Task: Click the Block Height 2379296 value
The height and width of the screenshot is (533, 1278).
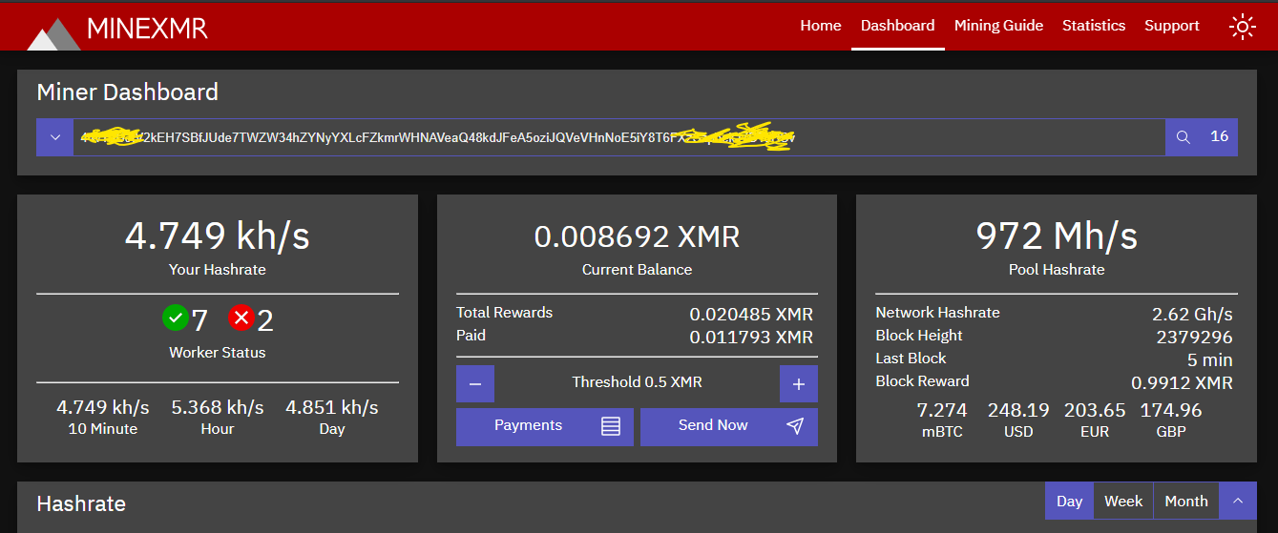Action: click(1194, 338)
